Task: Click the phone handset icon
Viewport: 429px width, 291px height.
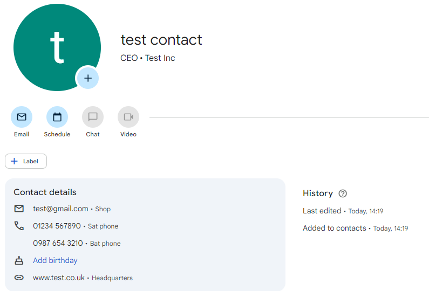Action: click(x=19, y=226)
